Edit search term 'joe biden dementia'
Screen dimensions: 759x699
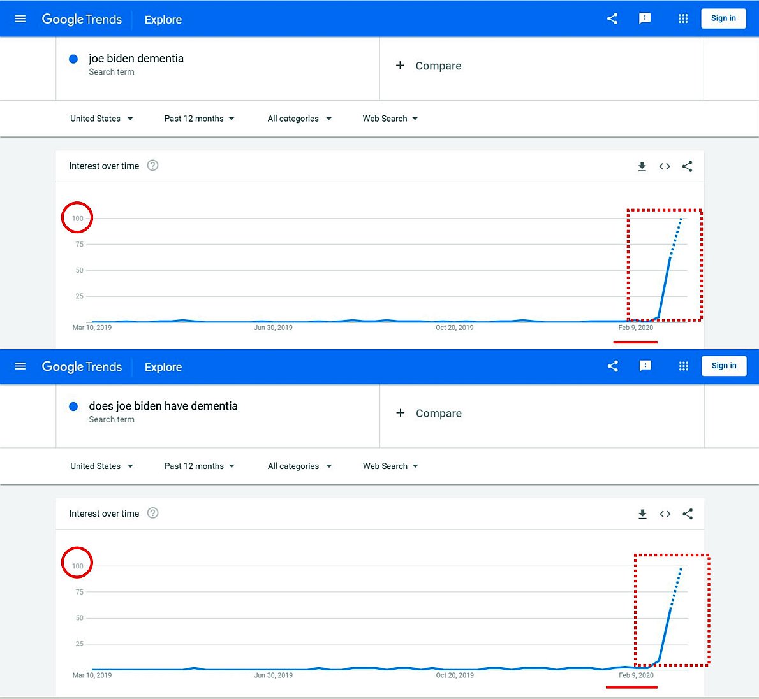(x=136, y=59)
